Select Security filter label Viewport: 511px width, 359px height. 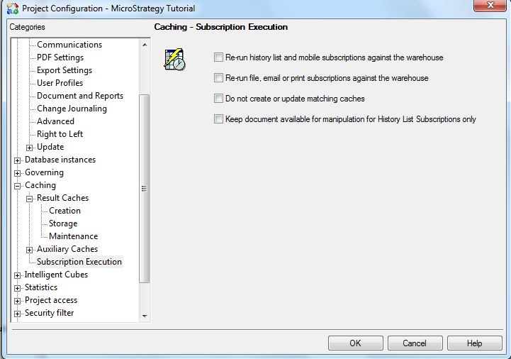click(49, 313)
